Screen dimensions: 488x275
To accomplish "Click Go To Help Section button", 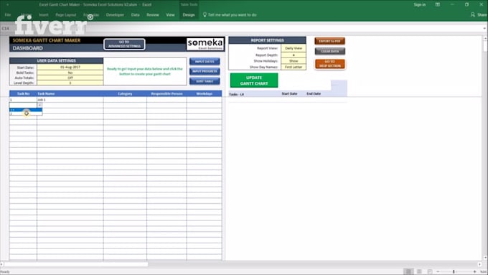I will point(329,64).
